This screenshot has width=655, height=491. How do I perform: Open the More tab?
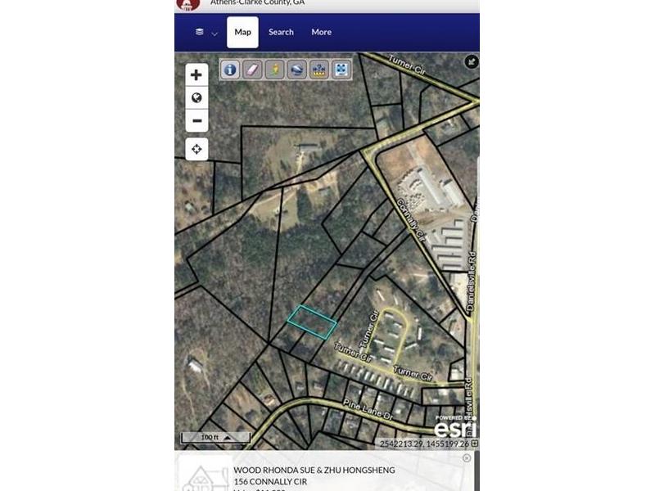pos(321,32)
